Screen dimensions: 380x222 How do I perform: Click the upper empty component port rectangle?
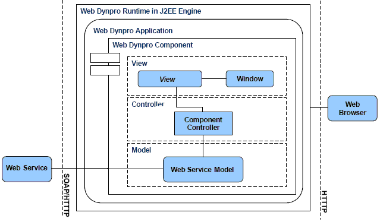click(x=105, y=58)
